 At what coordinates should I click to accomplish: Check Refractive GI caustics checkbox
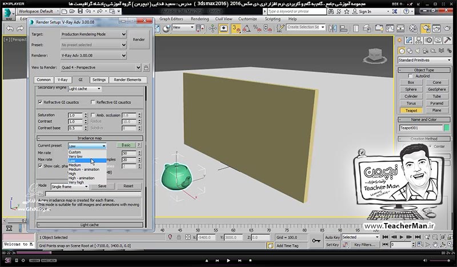pos(40,102)
